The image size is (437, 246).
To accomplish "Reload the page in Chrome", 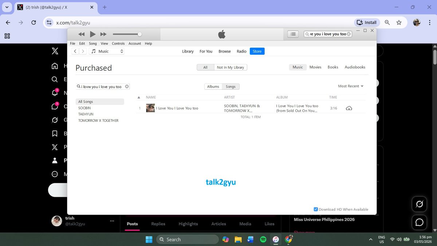I will pos(34,23).
